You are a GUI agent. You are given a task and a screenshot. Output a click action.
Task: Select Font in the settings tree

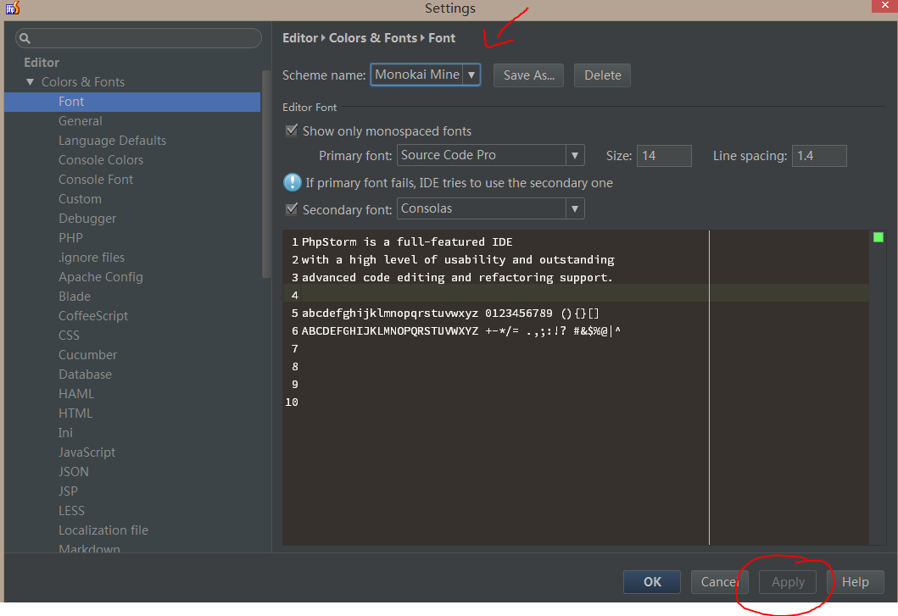[132, 102]
